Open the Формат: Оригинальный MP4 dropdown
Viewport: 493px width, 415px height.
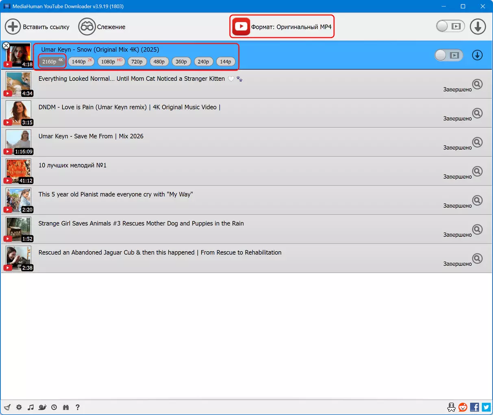pyautogui.click(x=282, y=27)
